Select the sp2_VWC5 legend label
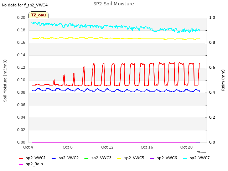 pyautogui.click(x=134, y=158)
